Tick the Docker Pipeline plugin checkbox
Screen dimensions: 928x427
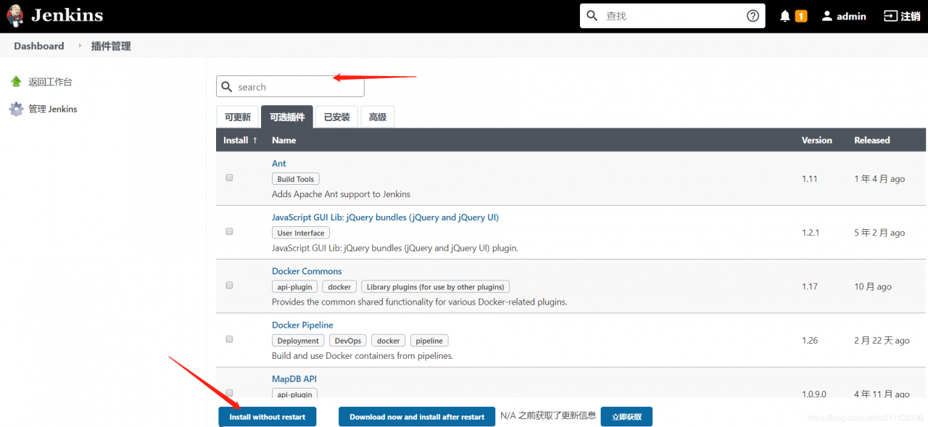[229, 339]
